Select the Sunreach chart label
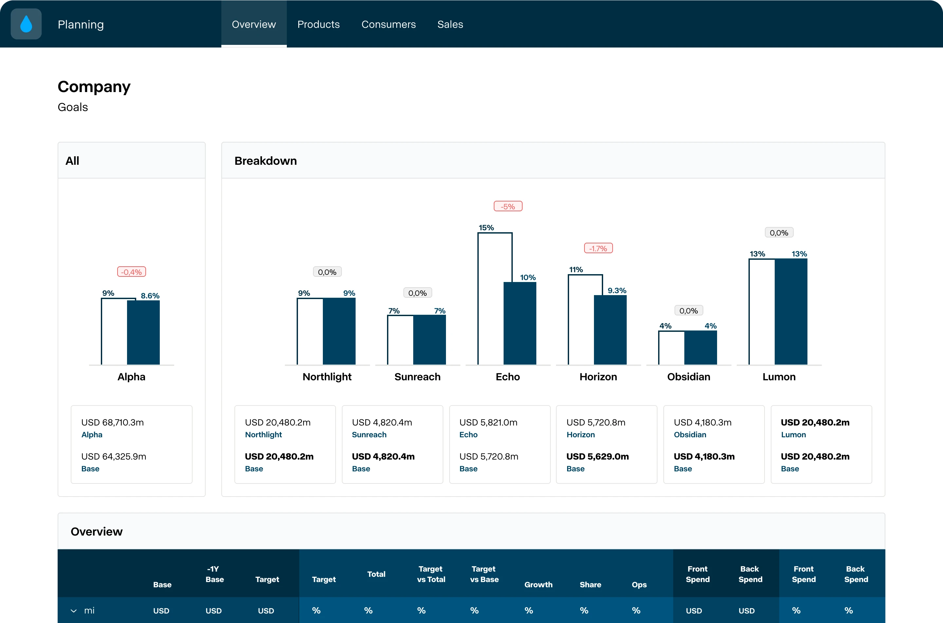 click(x=418, y=377)
